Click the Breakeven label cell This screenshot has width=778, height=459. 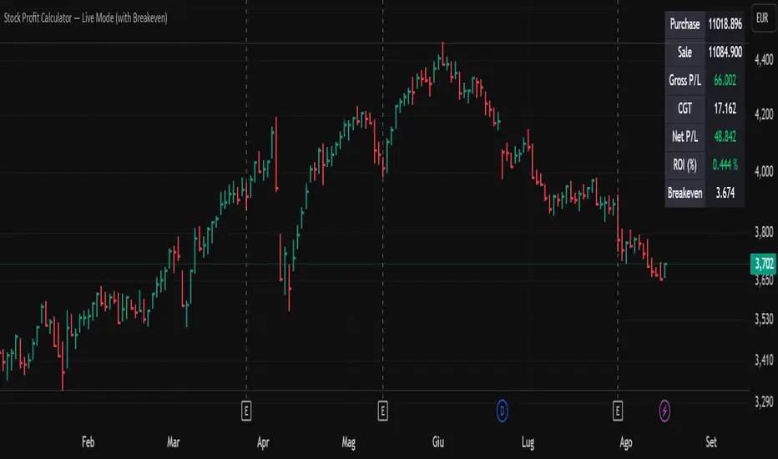tap(685, 193)
